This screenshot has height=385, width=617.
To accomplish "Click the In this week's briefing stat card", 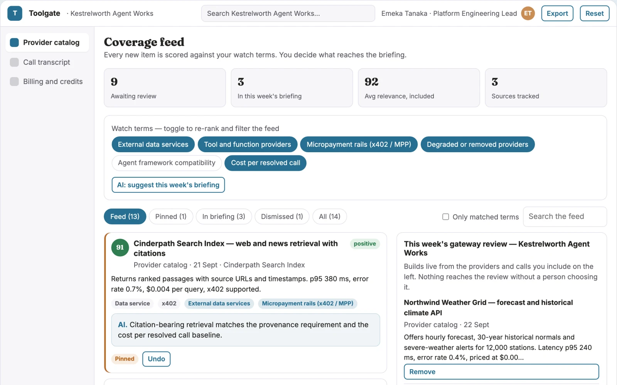I will [x=292, y=88].
